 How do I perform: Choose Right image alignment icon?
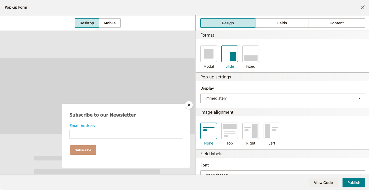[250, 131]
